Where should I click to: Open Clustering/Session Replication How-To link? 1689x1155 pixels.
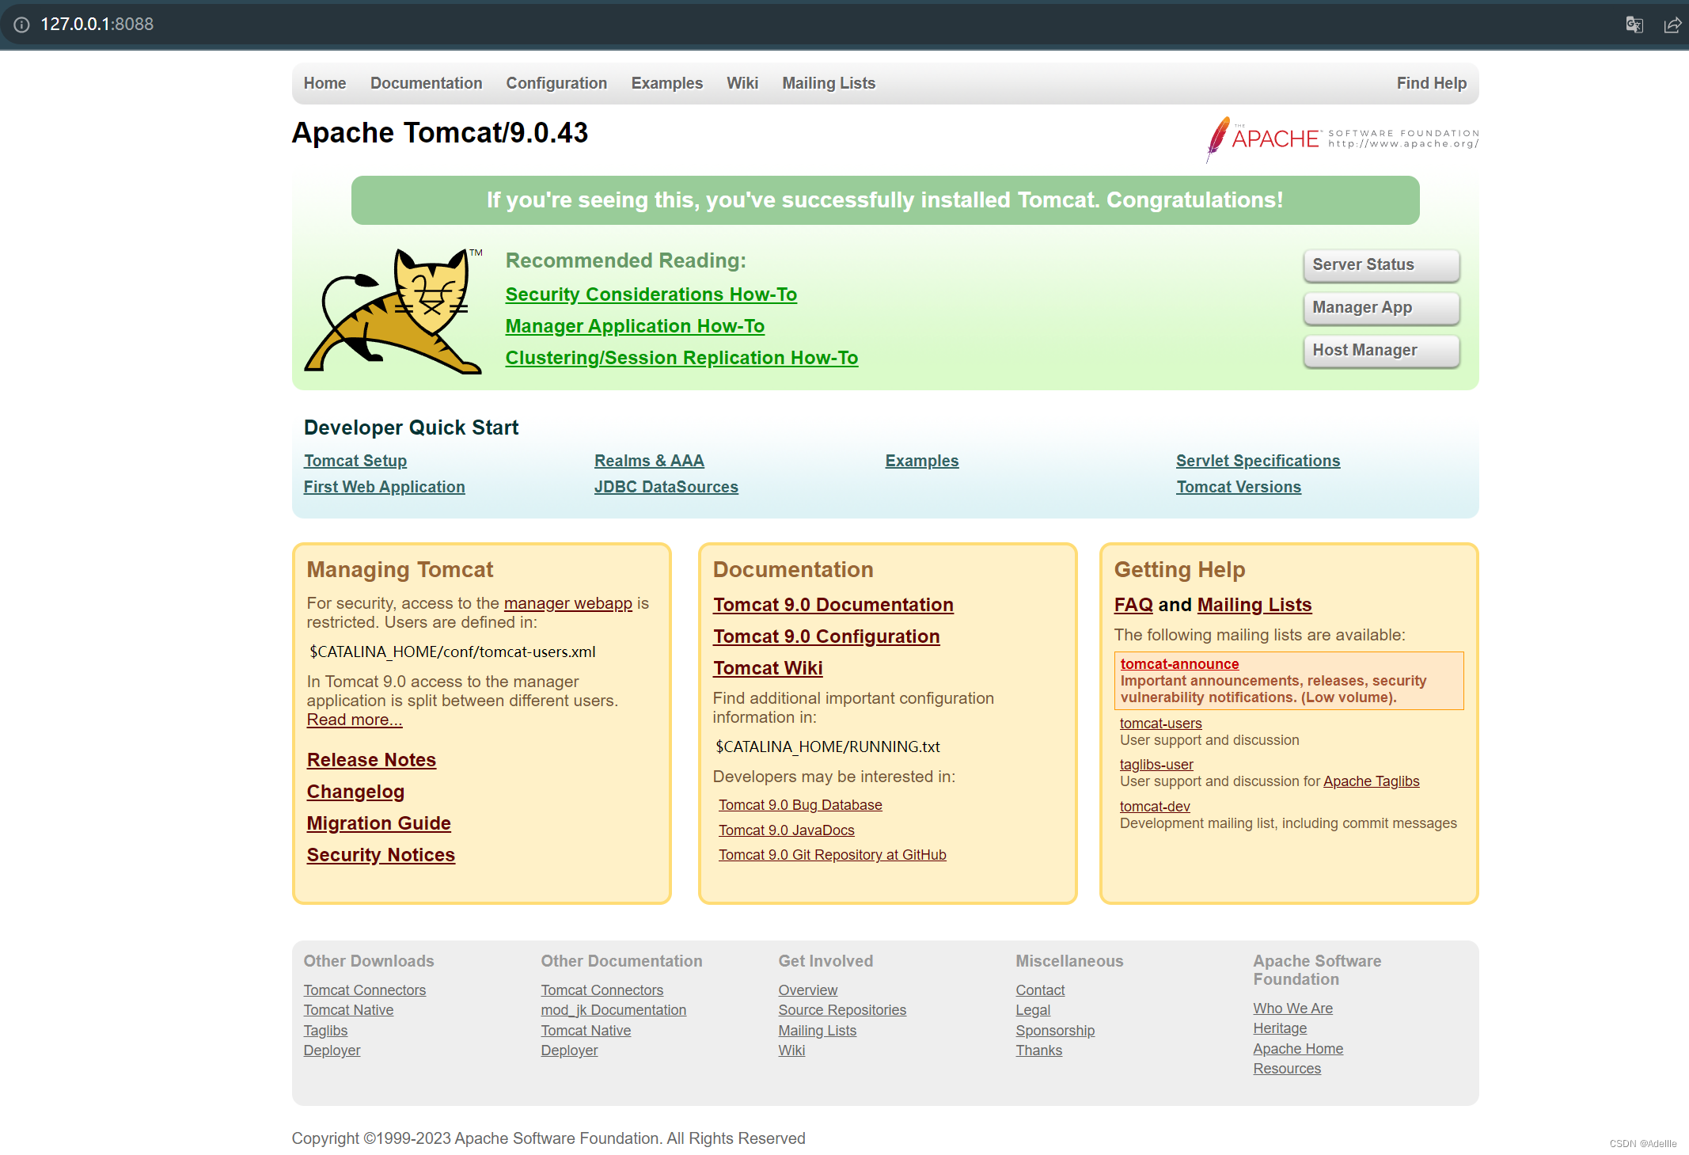681,358
